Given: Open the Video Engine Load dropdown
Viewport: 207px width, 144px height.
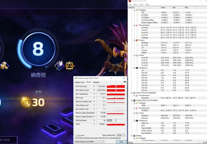Looking at the screenshot, I should (x=94, y=105).
